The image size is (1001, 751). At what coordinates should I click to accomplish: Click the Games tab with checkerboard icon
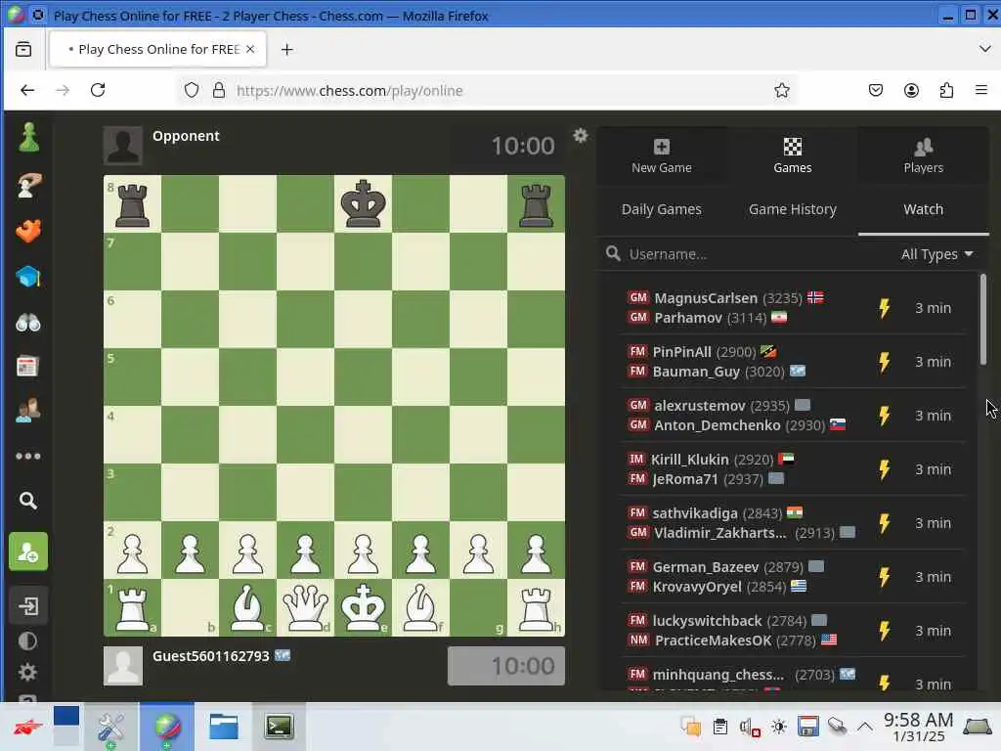pos(792,155)
